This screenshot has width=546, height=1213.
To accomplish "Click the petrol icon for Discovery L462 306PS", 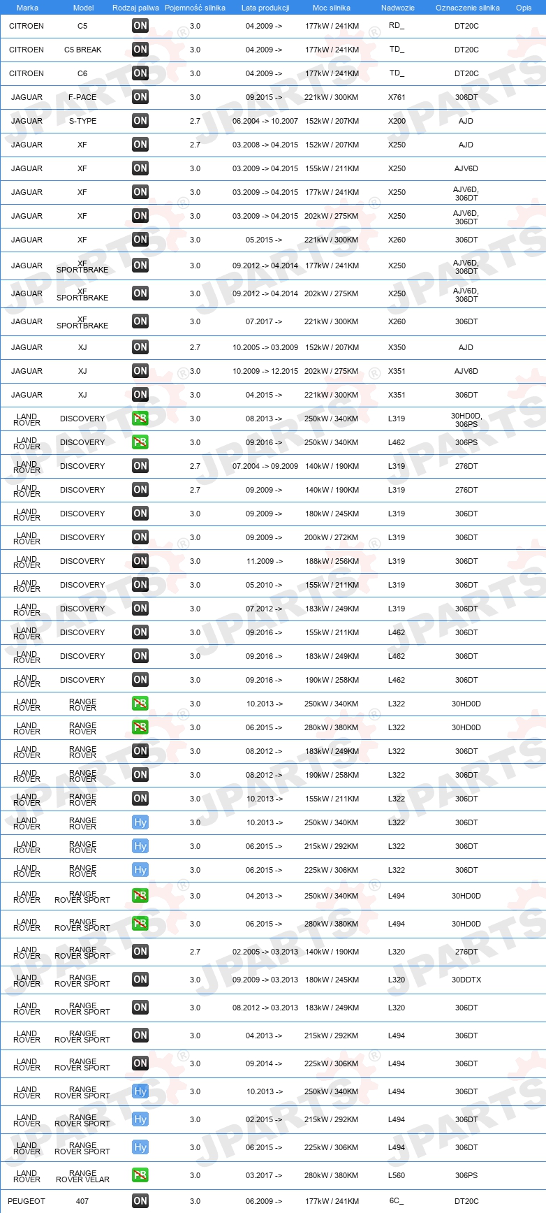I will 140,442.
